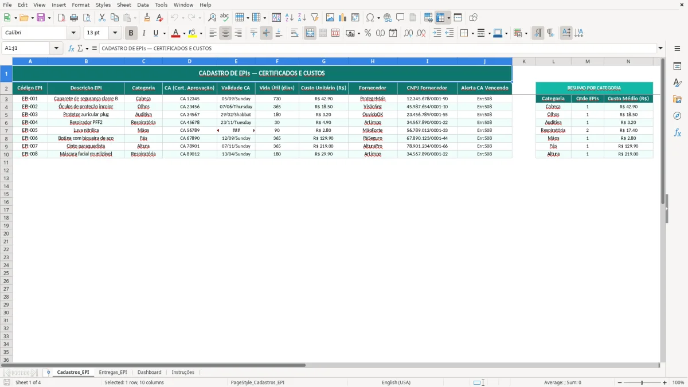Open the Data menu

(x=142, y=5)
